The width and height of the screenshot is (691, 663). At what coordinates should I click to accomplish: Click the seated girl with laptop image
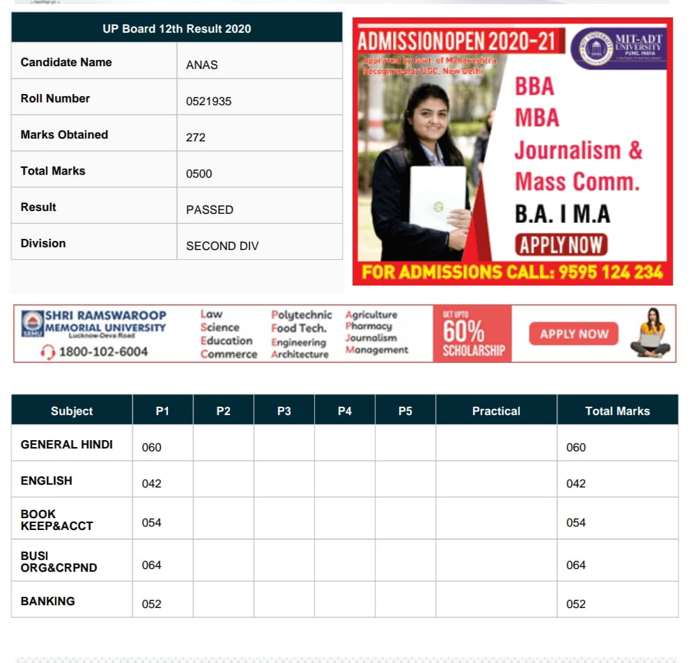(651, 333)
